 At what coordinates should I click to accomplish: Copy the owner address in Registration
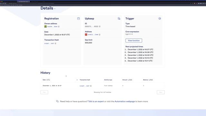pos(59,26)
